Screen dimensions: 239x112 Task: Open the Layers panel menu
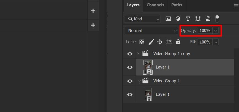[x=237, y=6]
